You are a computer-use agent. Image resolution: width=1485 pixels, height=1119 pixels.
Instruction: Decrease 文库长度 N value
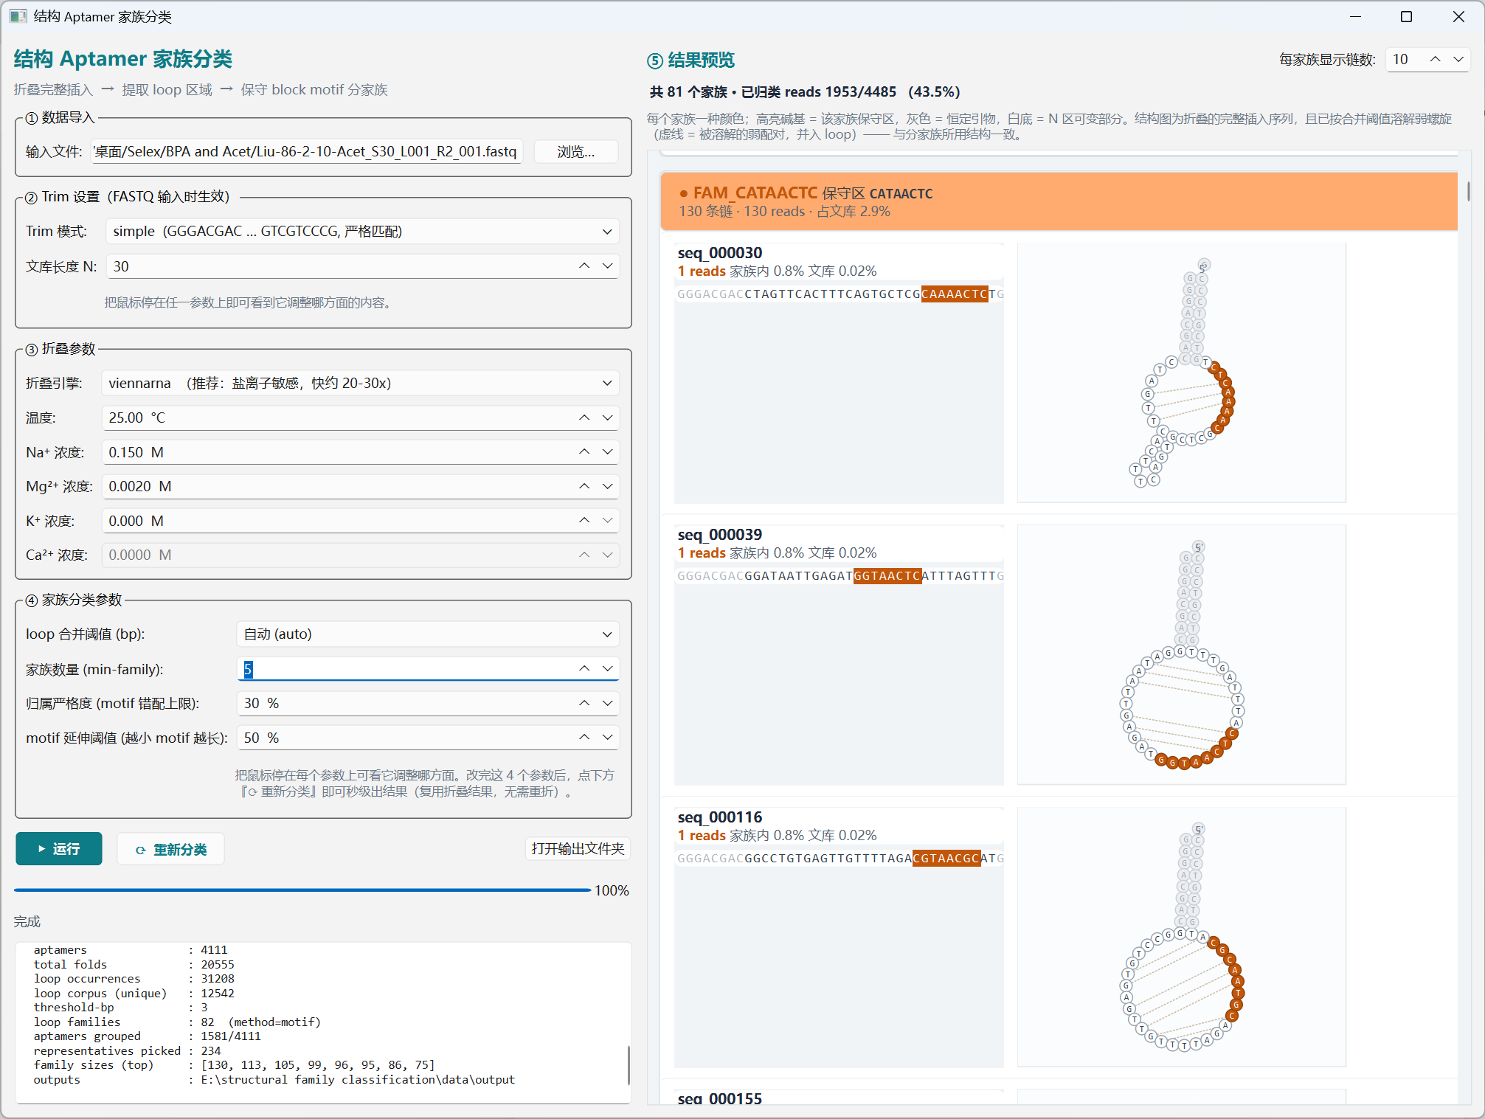[608, 266]
